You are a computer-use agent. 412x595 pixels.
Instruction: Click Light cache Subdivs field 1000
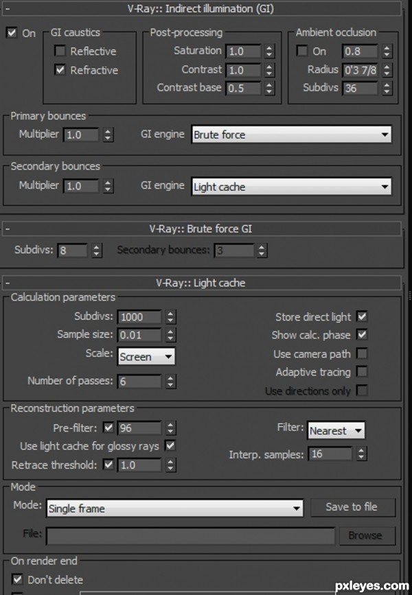pyautogui.click(x=139, y=317)
